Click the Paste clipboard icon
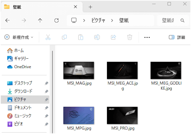This screenshot has height=134, width=191. (81, 37)
